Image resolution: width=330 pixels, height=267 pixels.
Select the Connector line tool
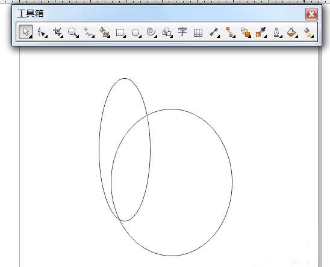[230, 32]
